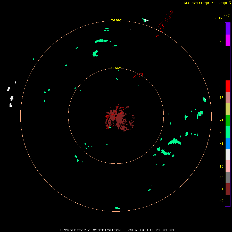The image size is (232, 232).
Task: Click the NEXLAB-College of DuPage text
Action: (x=206, y=3)
